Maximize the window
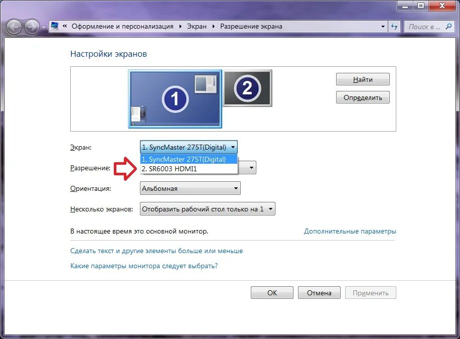The height and width of the screenshot is (339, 460). 421,6
